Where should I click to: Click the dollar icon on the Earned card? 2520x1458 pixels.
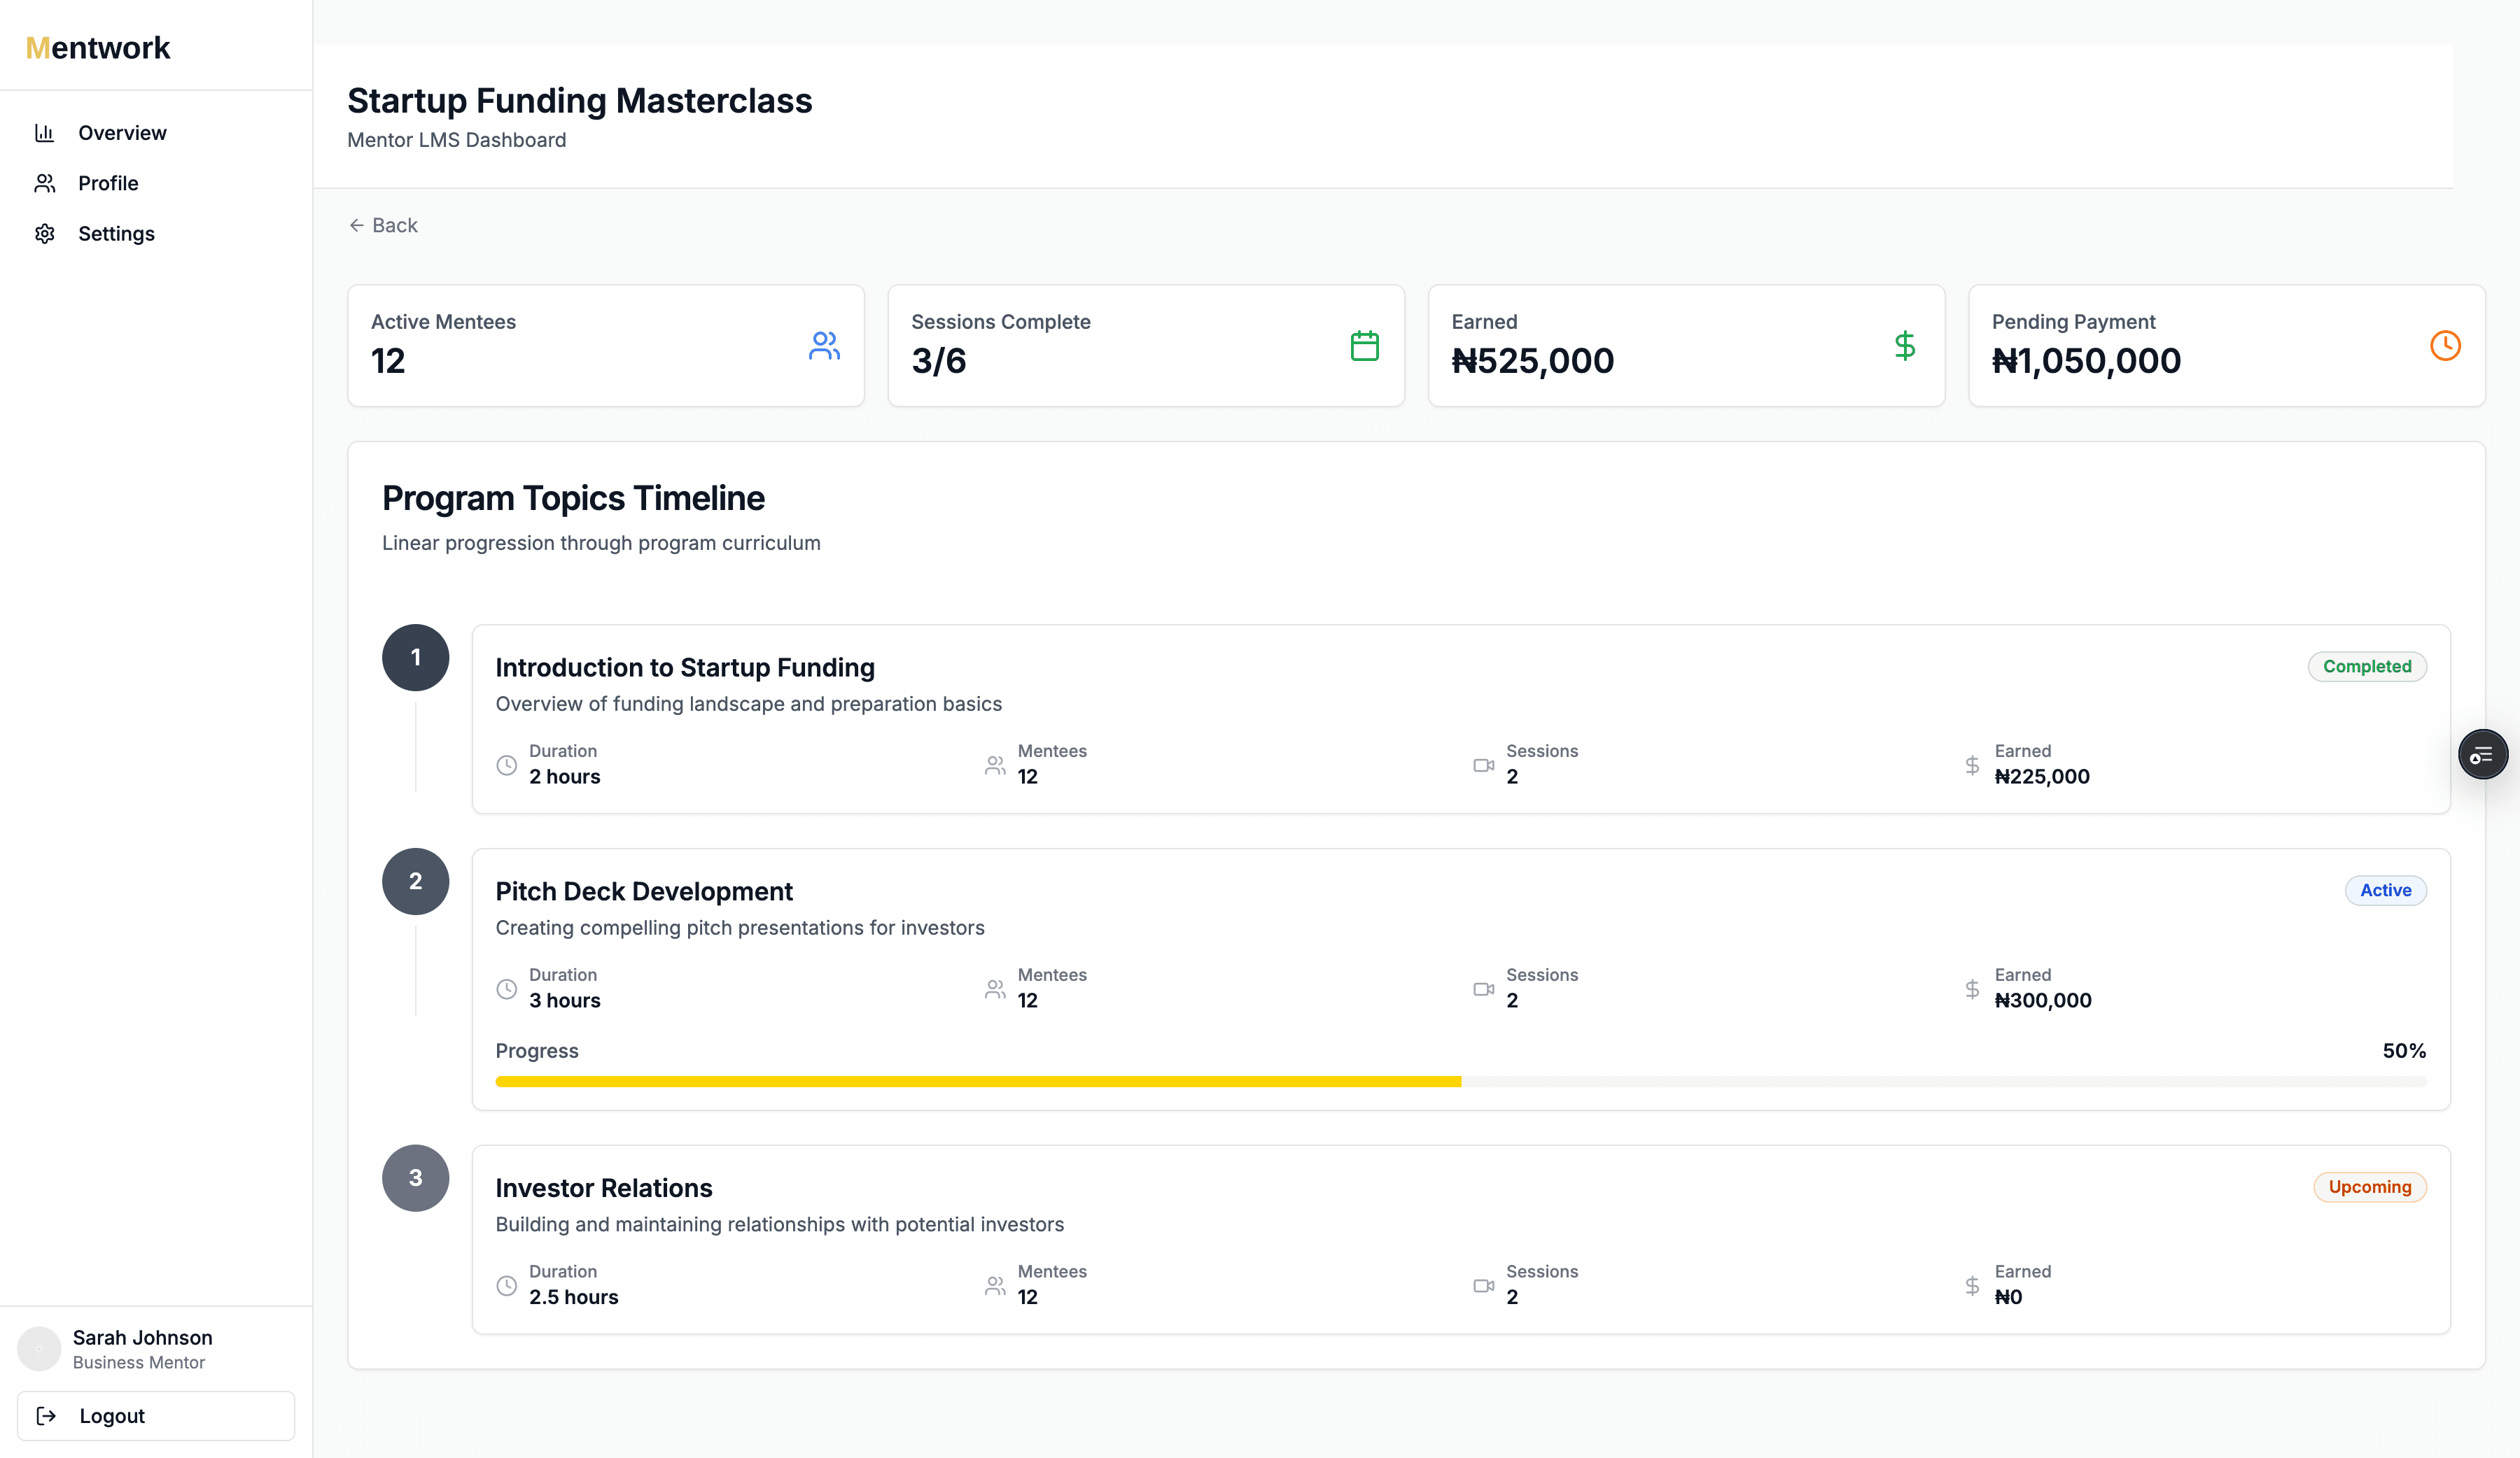(x=1905, y=345)
